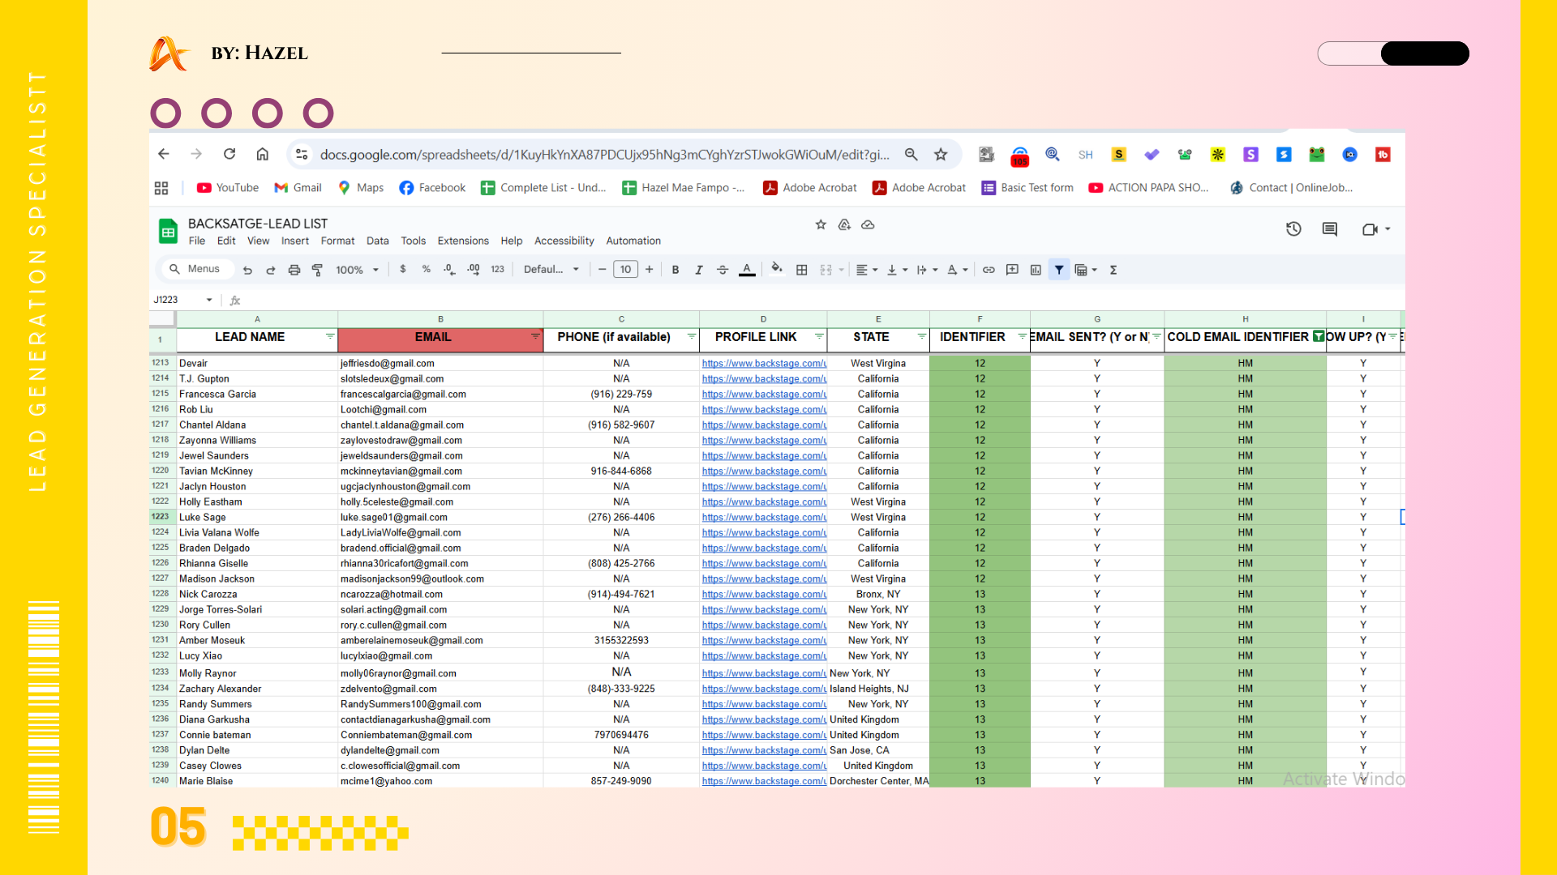Image resolution: width=1557 pixels, height=875 pixels.
Task: Star the BACKSATGE-LEAD LIST document
Action: [821, 224]
